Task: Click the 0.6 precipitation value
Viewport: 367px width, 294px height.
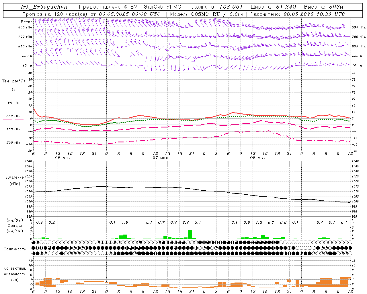Action: point(283,223)
